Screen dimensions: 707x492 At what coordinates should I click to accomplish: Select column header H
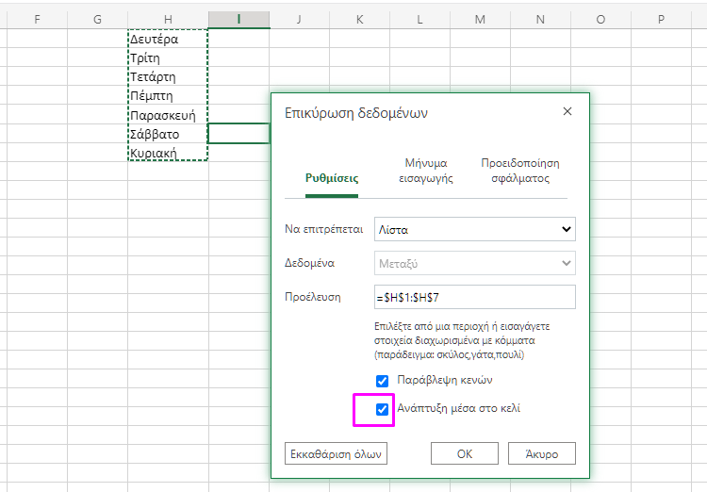click(x=168, y=19)
